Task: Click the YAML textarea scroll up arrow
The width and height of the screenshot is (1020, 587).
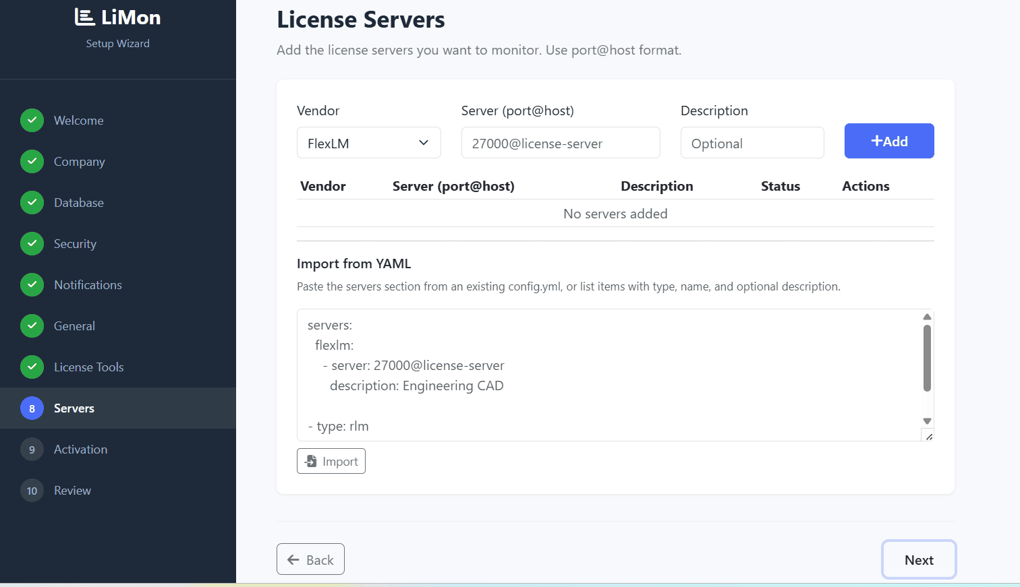Action: pos(927,317)
